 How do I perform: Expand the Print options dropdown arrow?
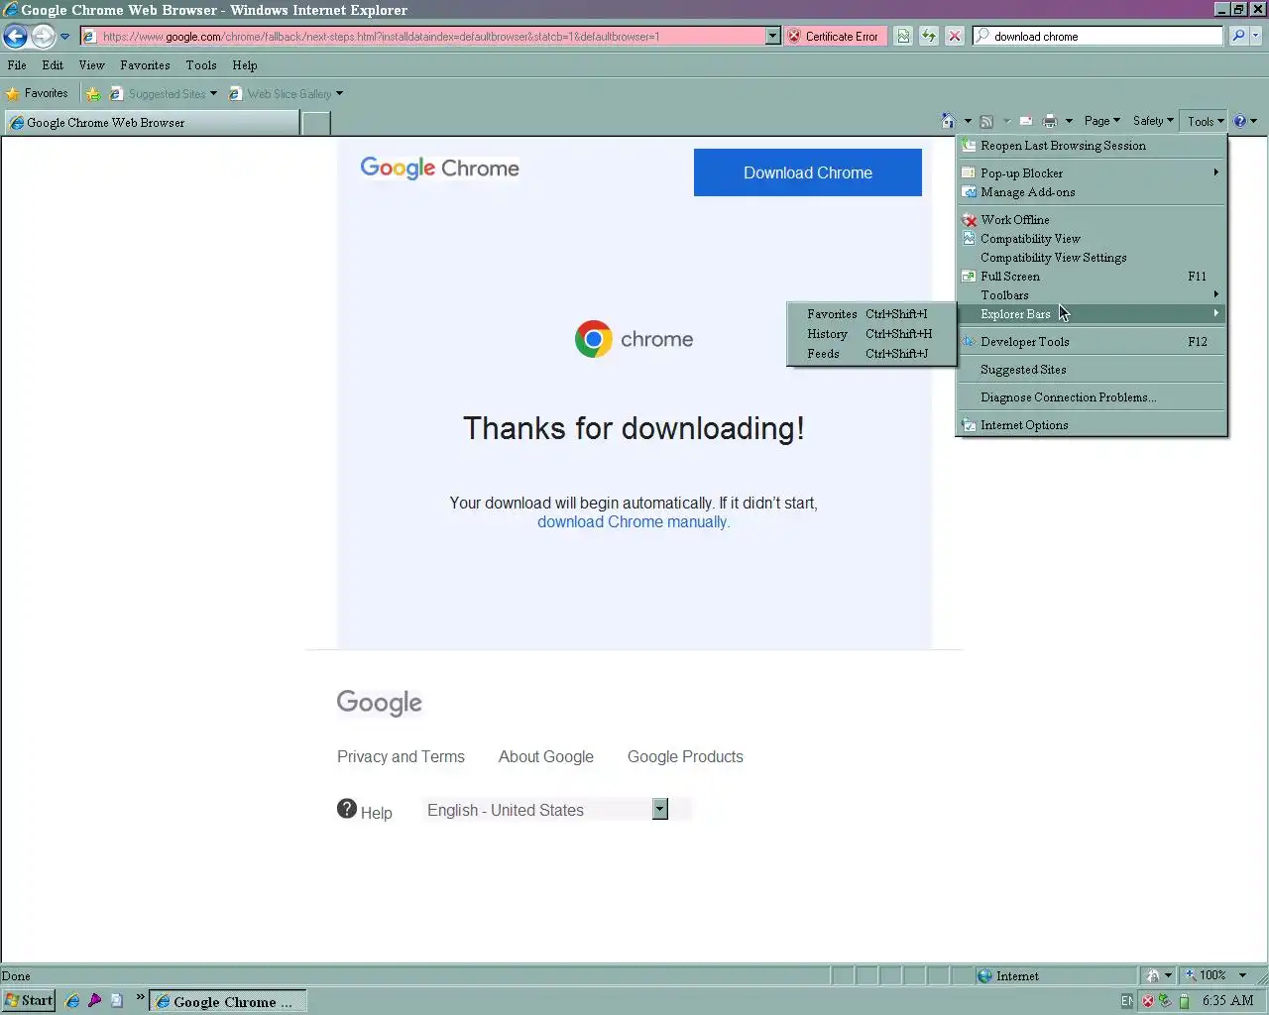point(1069,121)
